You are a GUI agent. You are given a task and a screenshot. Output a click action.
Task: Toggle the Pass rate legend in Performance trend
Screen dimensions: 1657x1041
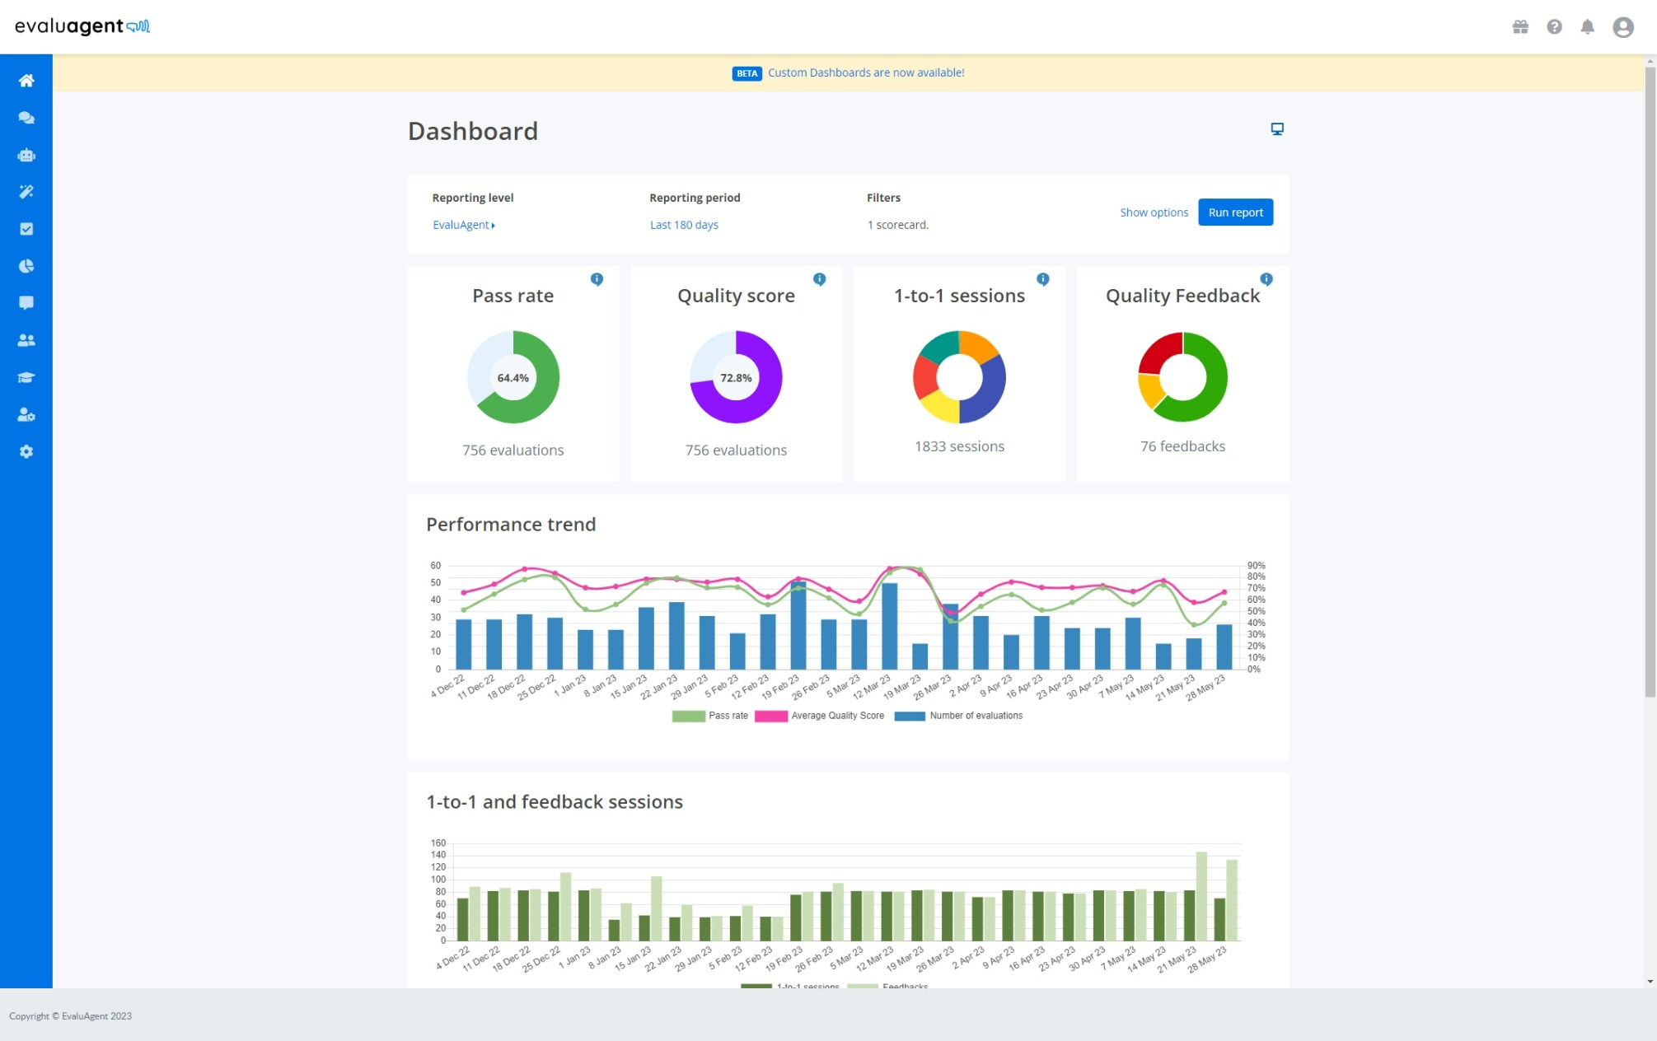click(x=710, y=716)
